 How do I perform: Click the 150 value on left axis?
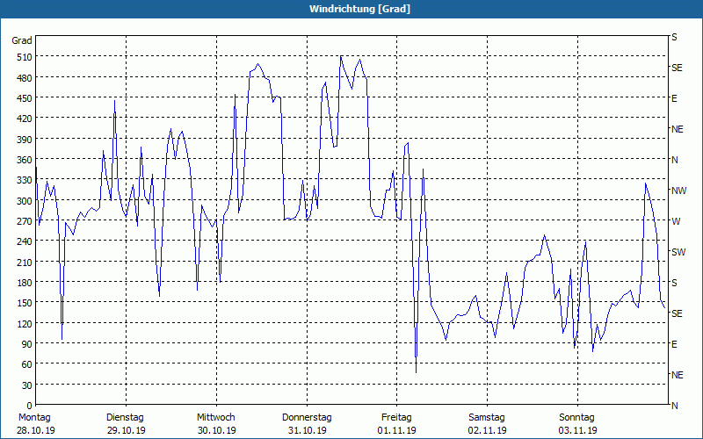point(25,303)
